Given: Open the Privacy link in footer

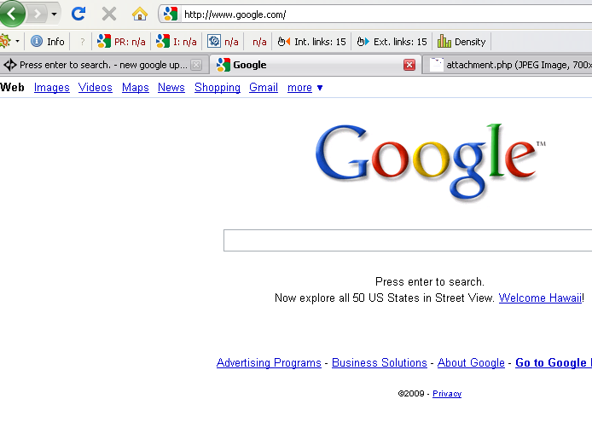Looking at the screenshot, I should 447,394.
